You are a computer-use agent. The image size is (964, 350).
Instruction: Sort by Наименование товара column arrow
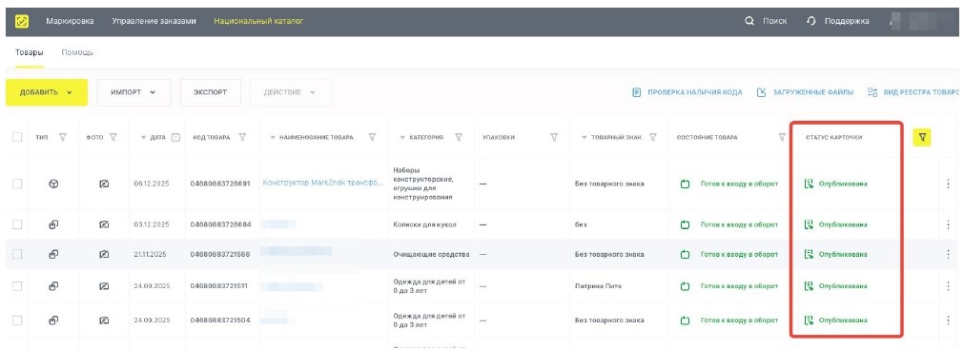coord(273,138)
